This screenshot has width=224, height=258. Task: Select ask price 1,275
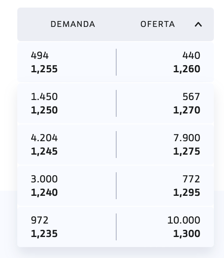[x=187, y=151]
